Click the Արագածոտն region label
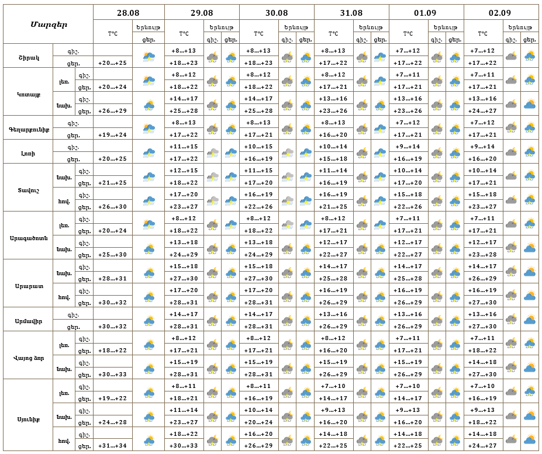542x454 pixels. pyautogui.click(x=29, y=238)
